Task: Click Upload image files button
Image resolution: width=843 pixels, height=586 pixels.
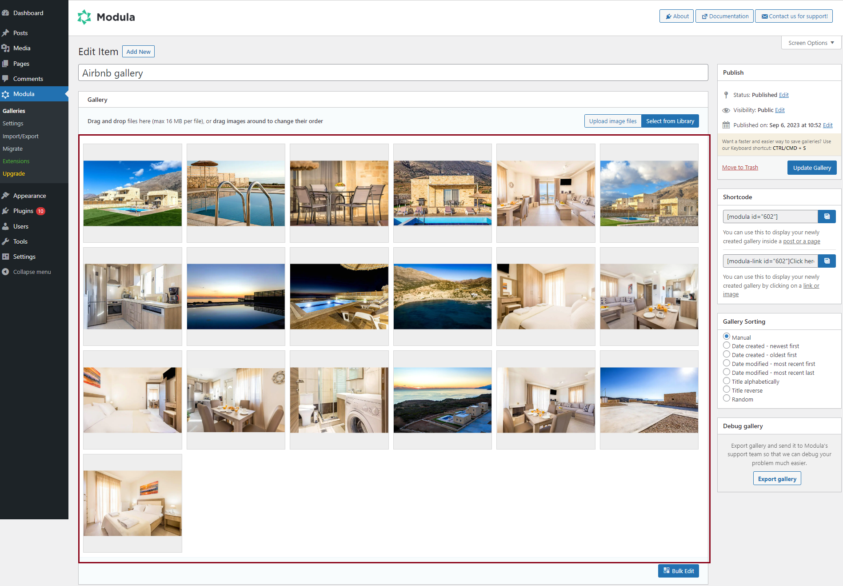Action: (613, 121)
